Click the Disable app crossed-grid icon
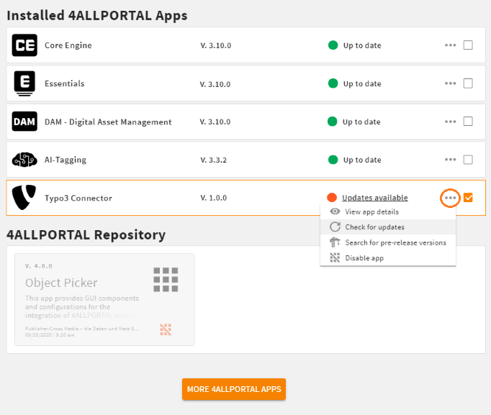Viewport: 491px width, 415px height. pos(335,257)
